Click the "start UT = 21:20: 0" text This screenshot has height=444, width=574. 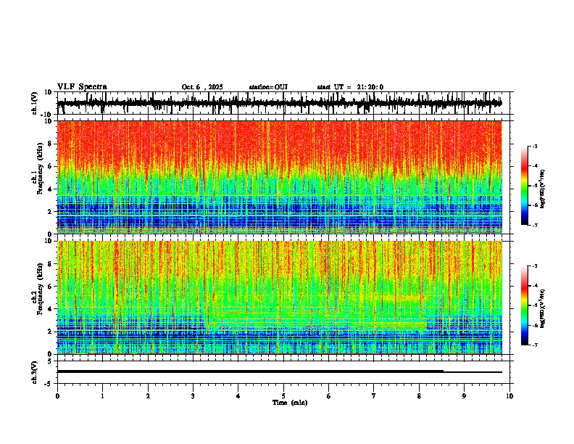click(350, 87)
